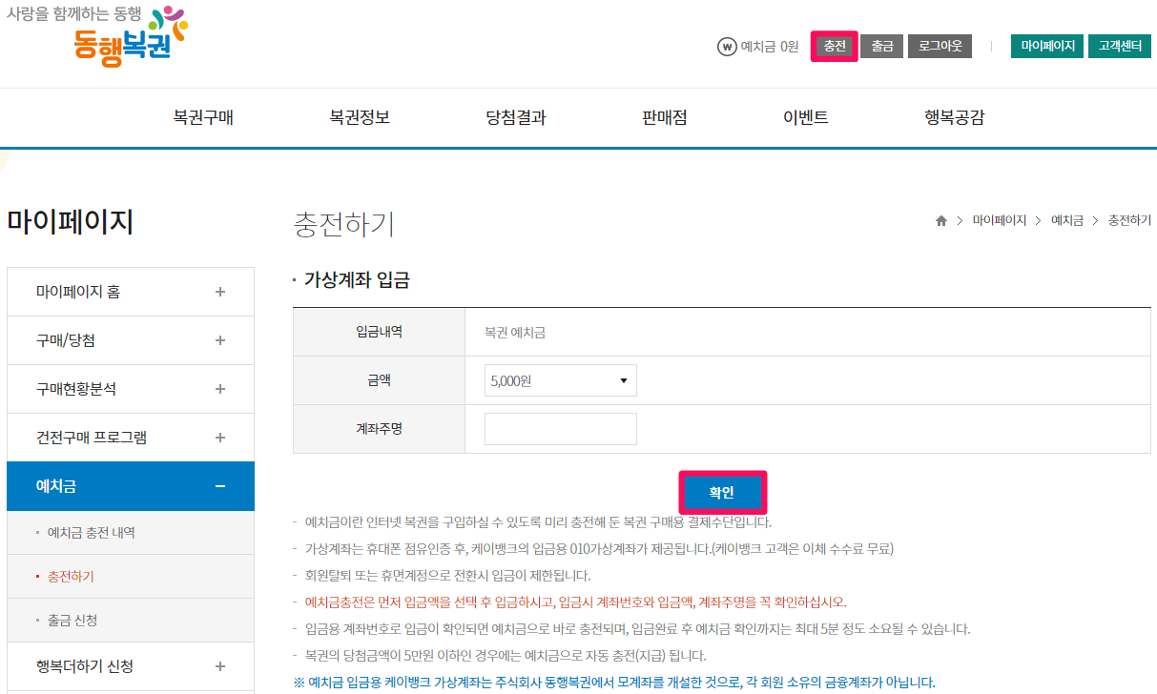Viewport: 1157px width, 694px height.
Task: Open 예치금 충전 내역 submenu
Action: click(x=92, y=533)
